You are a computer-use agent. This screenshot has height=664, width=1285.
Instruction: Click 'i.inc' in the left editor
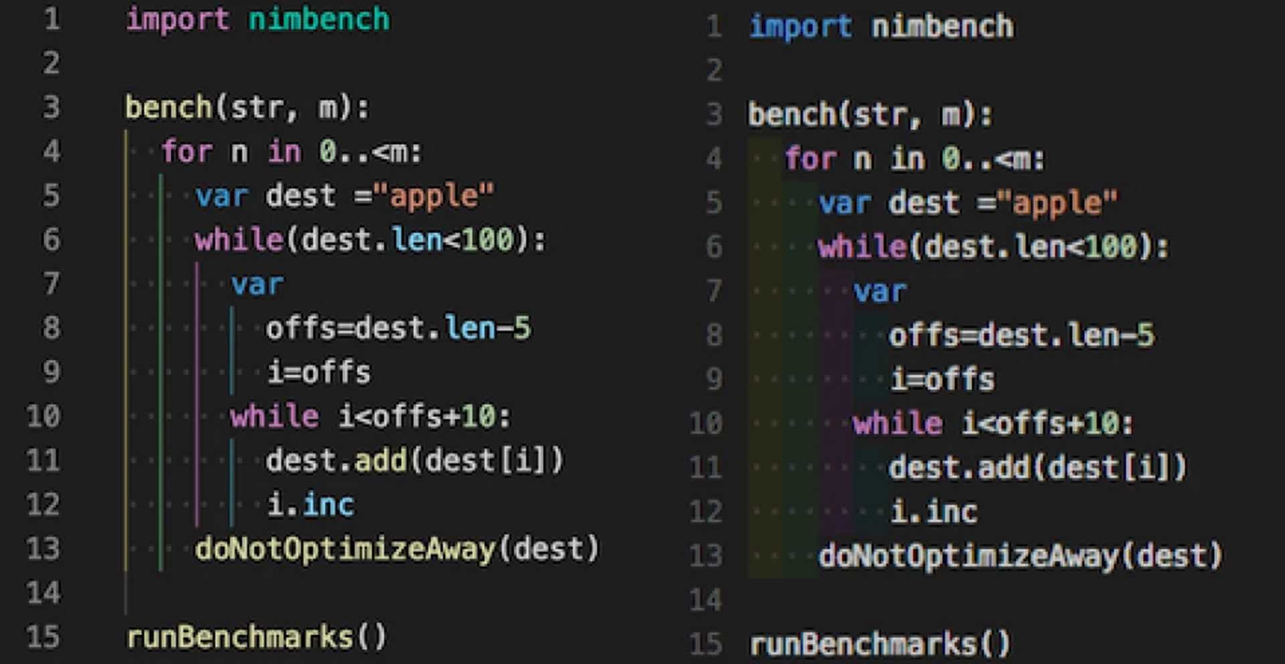click(310, 505)
